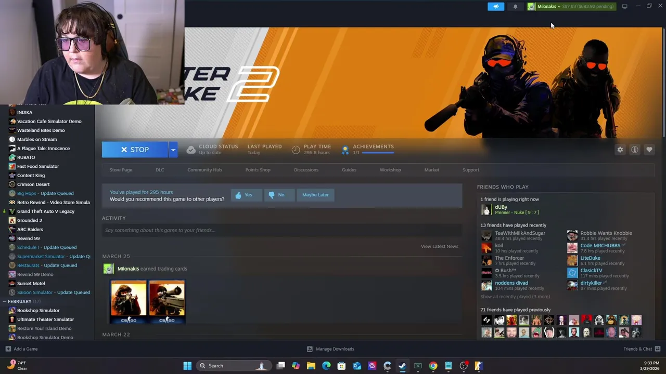Open the Guides tab
This screenshot has width=666, height=374.
coord(349,170)
